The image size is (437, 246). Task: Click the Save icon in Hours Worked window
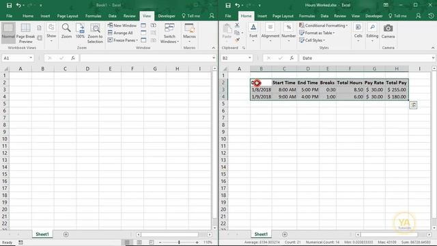point(228,5)
